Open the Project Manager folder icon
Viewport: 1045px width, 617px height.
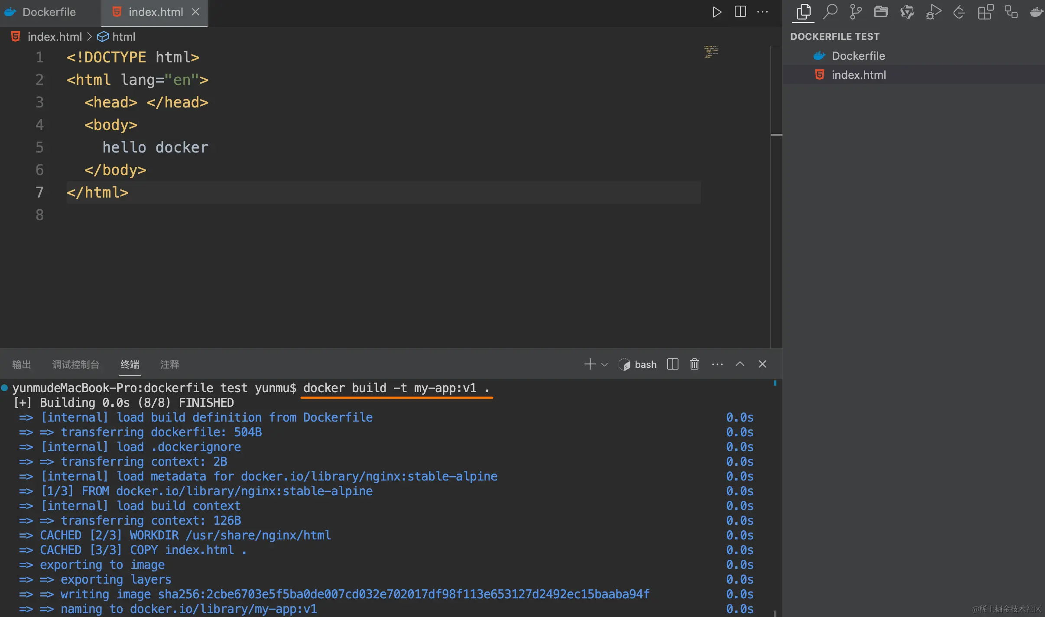881,12
